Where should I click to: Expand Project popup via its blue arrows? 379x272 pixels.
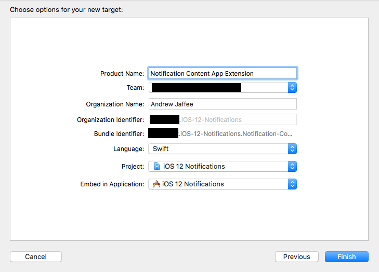pyautogui.click(x=292, y=167)
